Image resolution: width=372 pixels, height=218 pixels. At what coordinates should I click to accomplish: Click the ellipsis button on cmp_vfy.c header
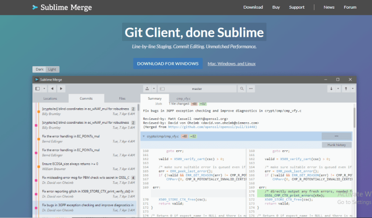click(337, 136)
